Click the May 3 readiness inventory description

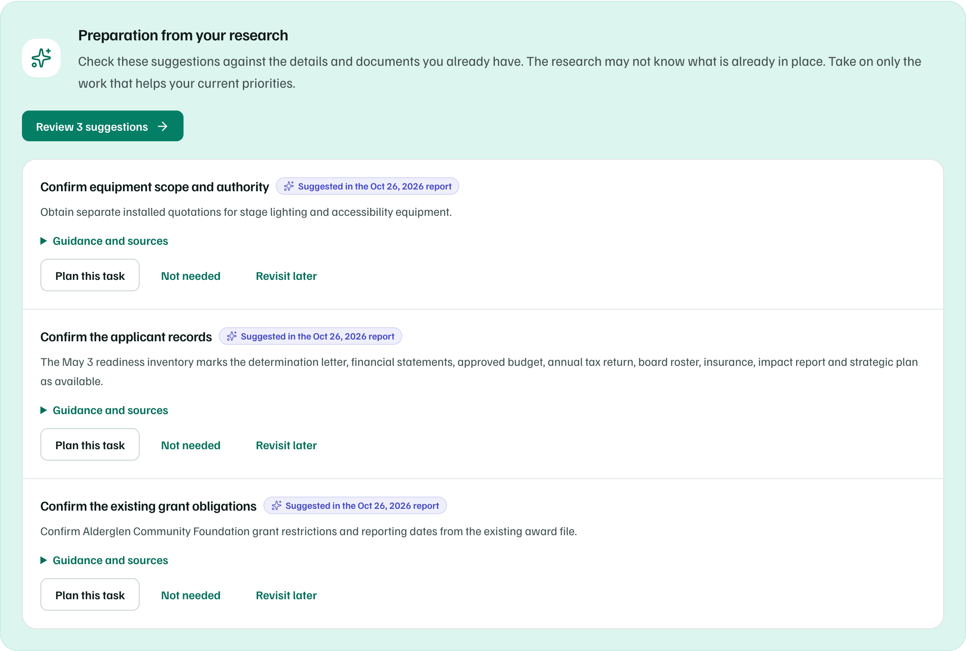pyautogui.click(x=479, y=372)
